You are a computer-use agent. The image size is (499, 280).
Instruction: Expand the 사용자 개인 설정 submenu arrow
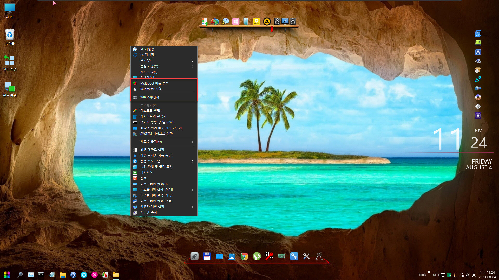pos(193,207)
